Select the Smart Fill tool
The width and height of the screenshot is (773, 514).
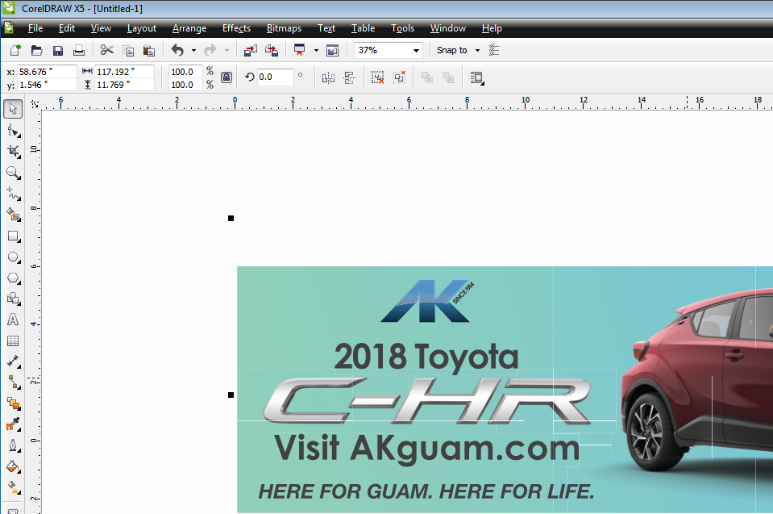click(x=14, y=215)
